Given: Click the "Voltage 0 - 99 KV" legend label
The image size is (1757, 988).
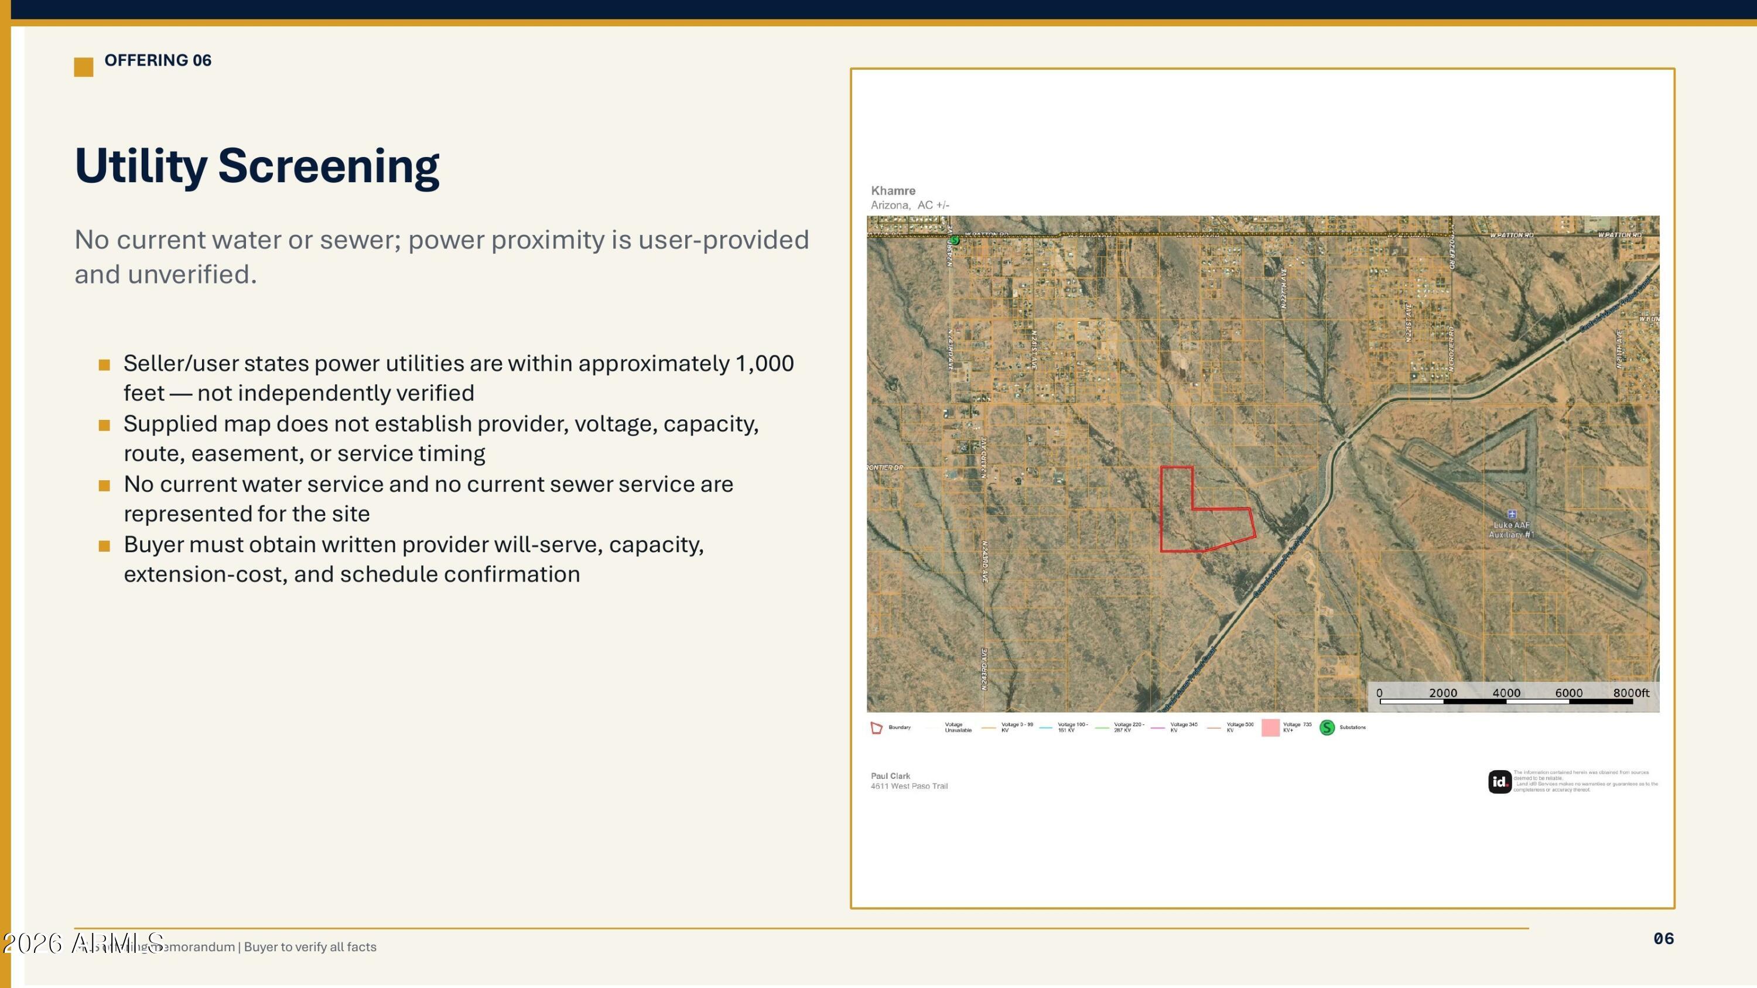Looking at the screenshot, I should [1017, 727].
